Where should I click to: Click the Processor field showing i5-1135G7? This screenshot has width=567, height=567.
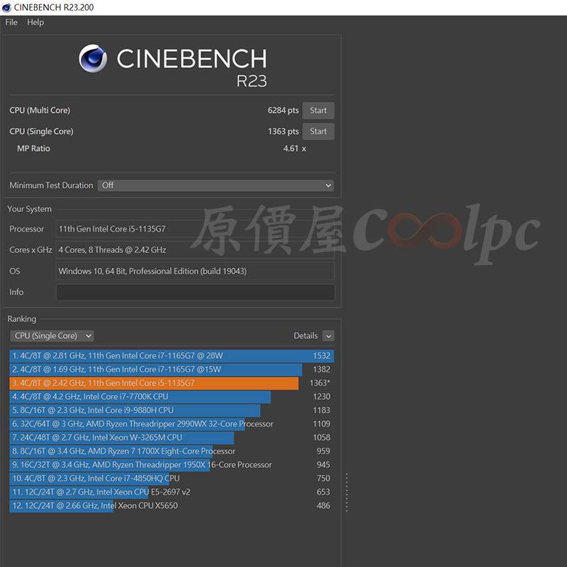click(196, 229)
